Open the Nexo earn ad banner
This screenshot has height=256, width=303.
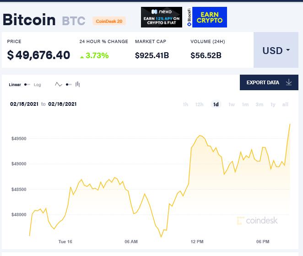(x=162, y=17)
